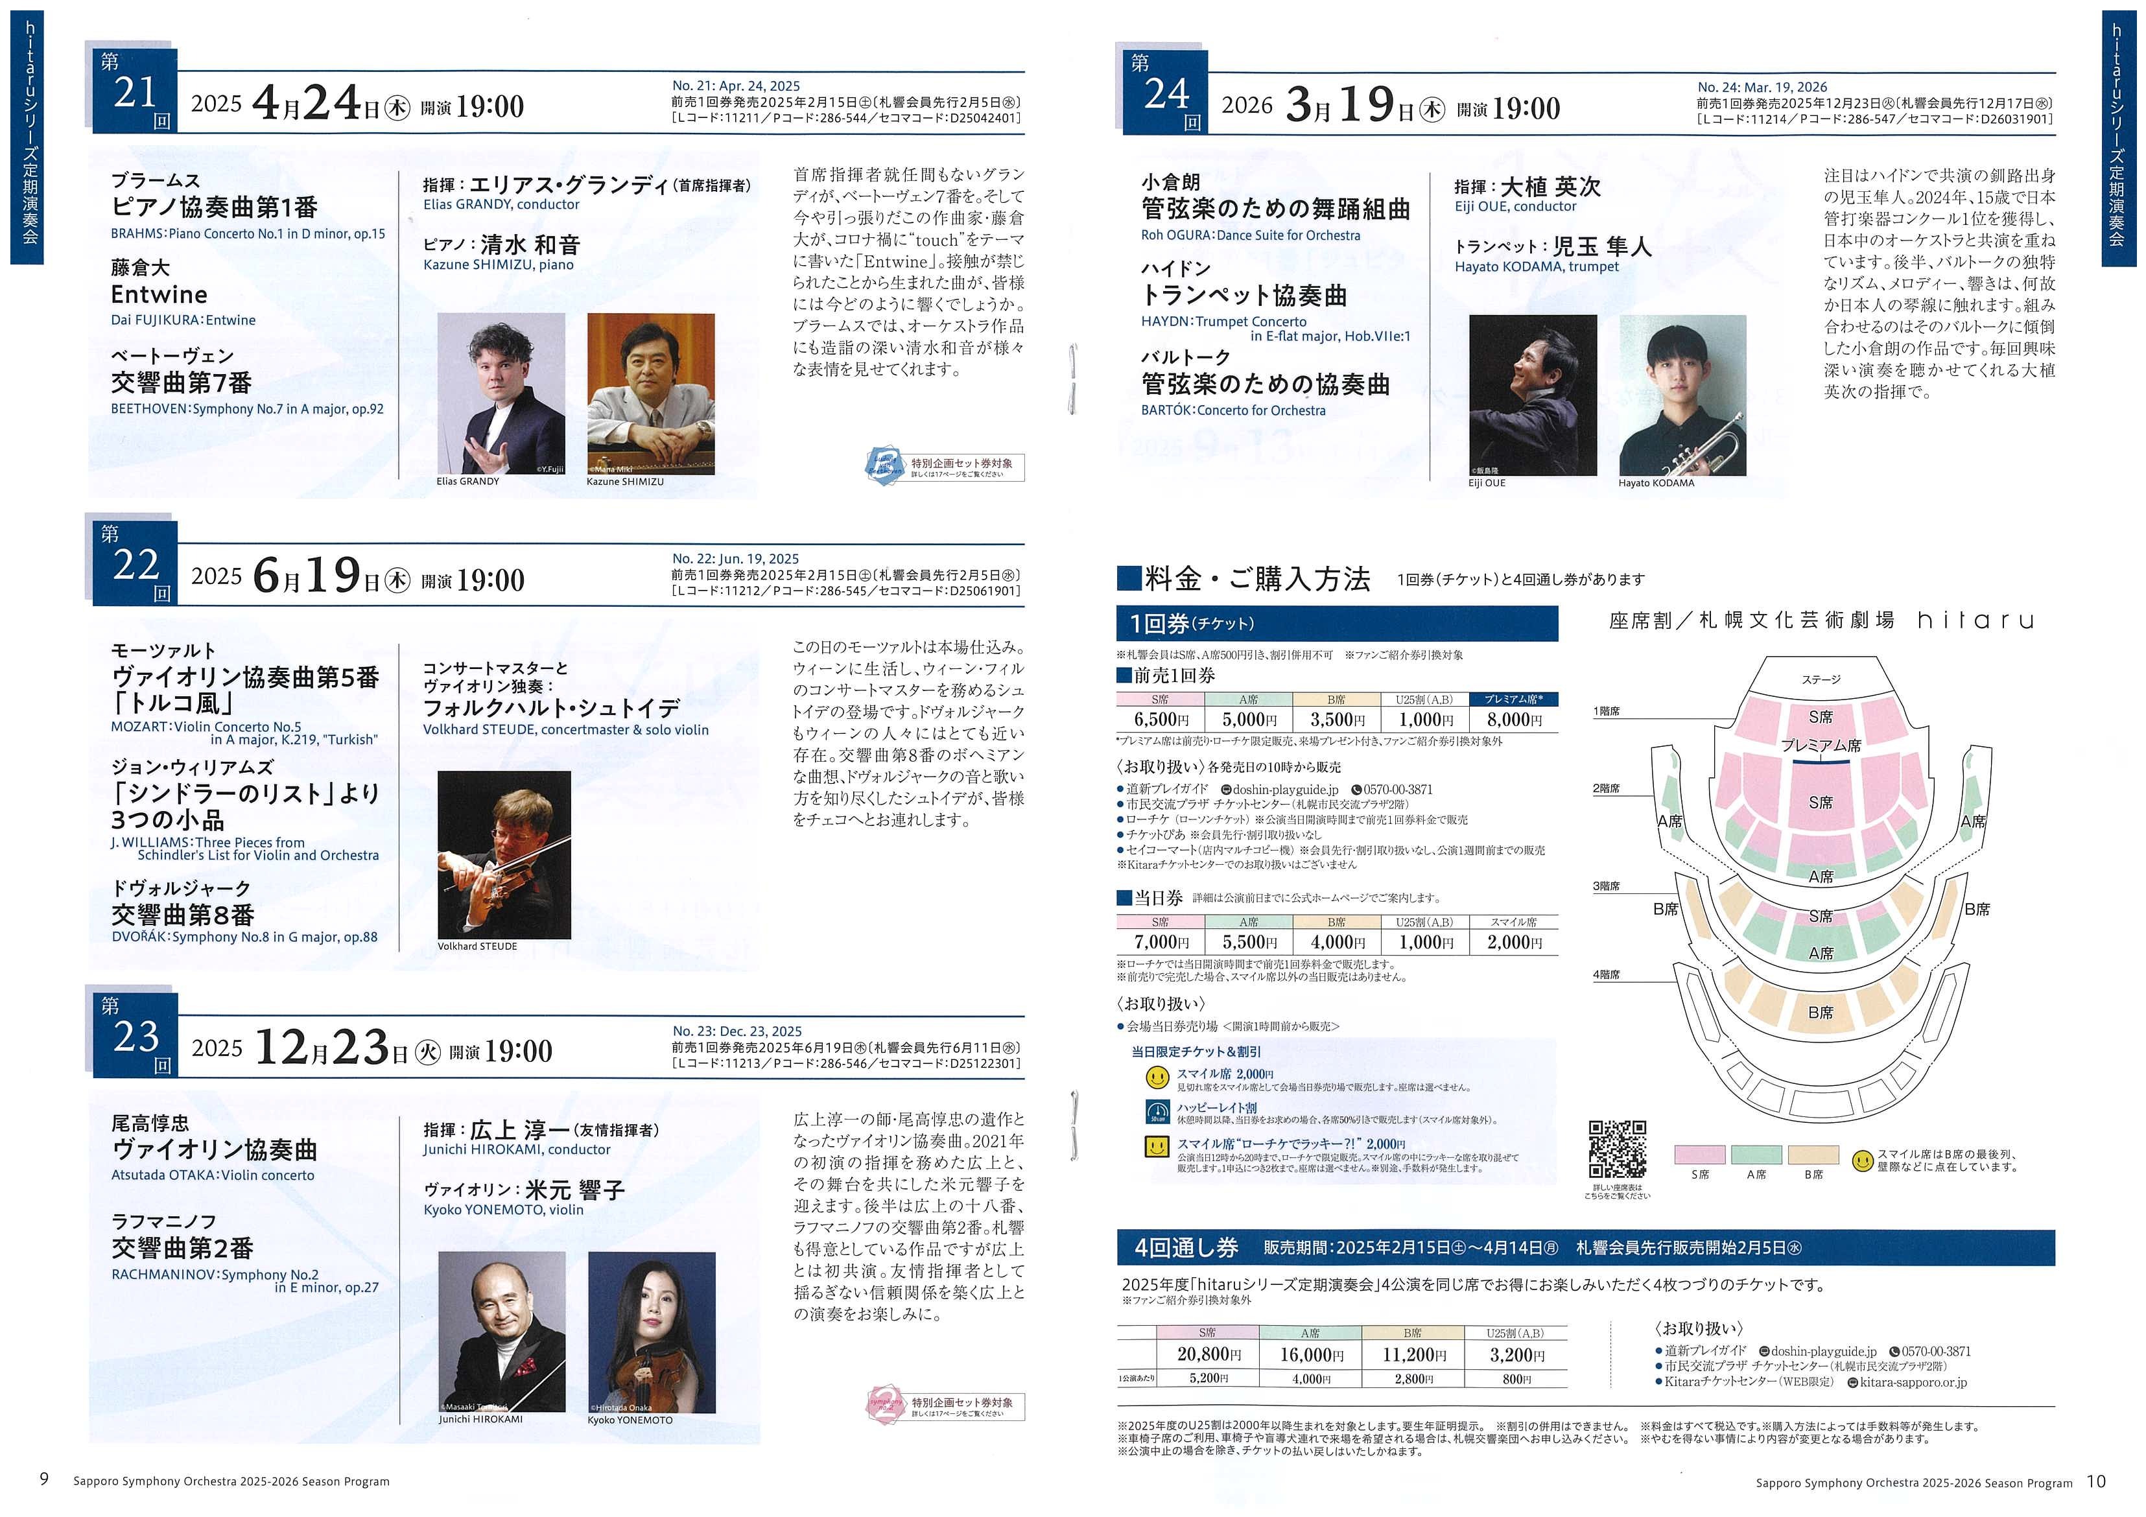Click the 4階席 B席 area on the seating map
Screen dimensions: 2146x1517
[x=1820, y=1012]
